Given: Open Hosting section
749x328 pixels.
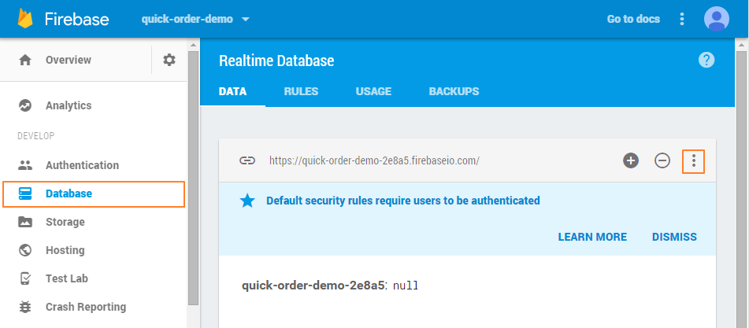Looking at the screenshot, I should [65, 250].
